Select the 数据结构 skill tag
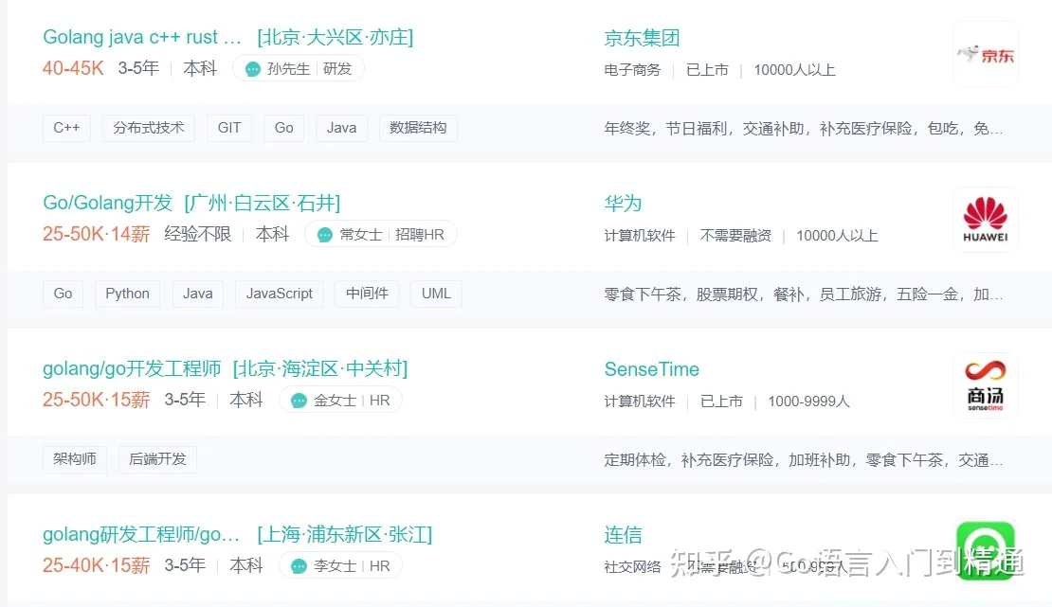 pos(418,128)
